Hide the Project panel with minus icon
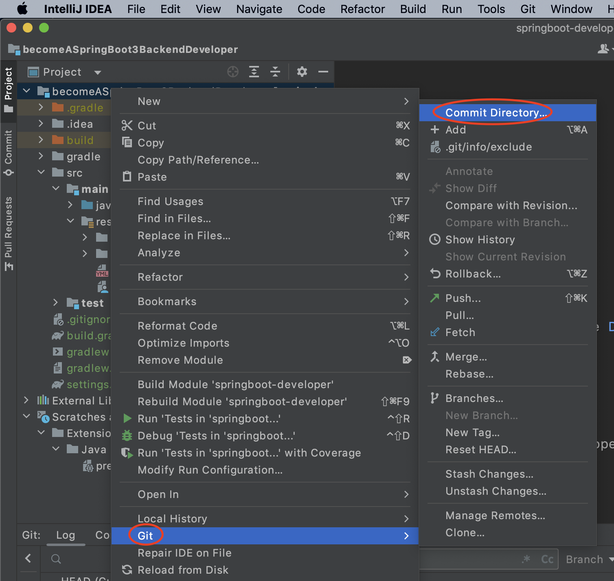 (323, 72)
